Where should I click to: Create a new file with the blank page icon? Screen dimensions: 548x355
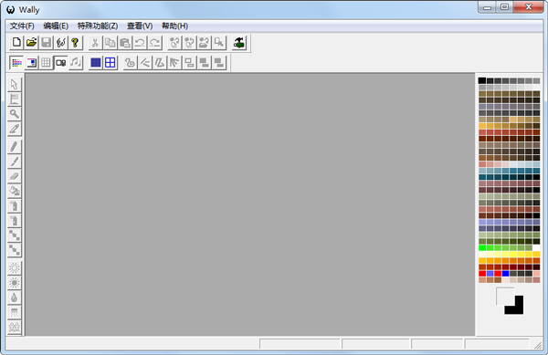(x=16, y=43)
